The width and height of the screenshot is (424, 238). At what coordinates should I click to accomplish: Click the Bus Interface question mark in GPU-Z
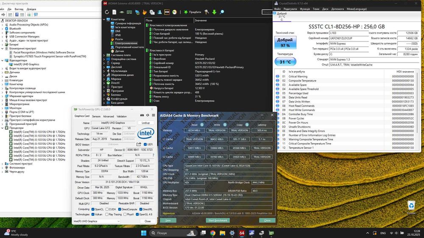coord(153,155)
